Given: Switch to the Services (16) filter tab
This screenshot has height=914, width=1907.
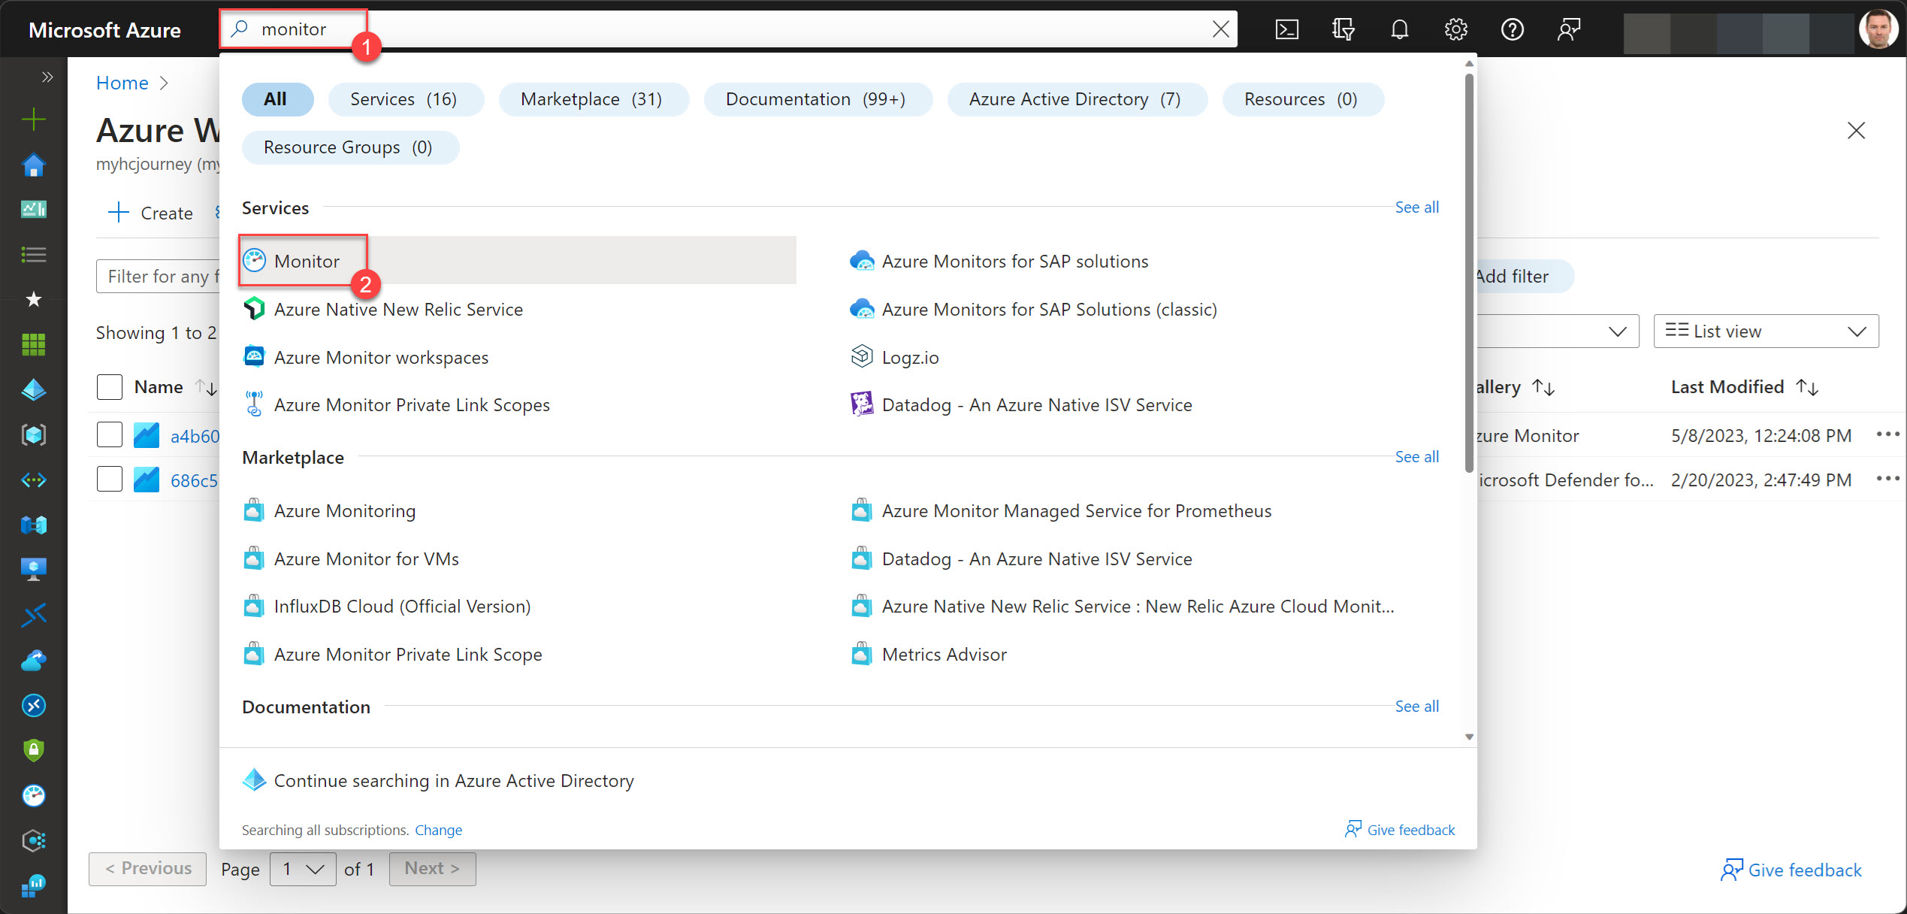Looking at the screenshot, I should [x=406, y=98].
